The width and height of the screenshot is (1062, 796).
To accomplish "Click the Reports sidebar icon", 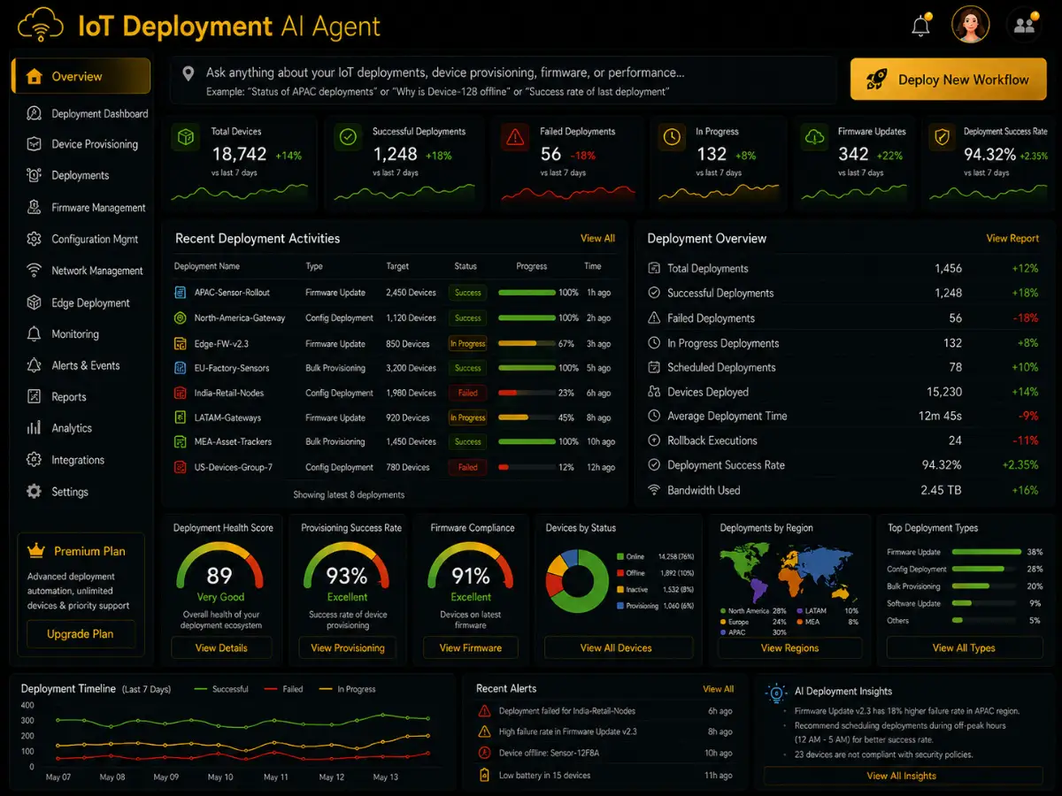I will point(35,397).
